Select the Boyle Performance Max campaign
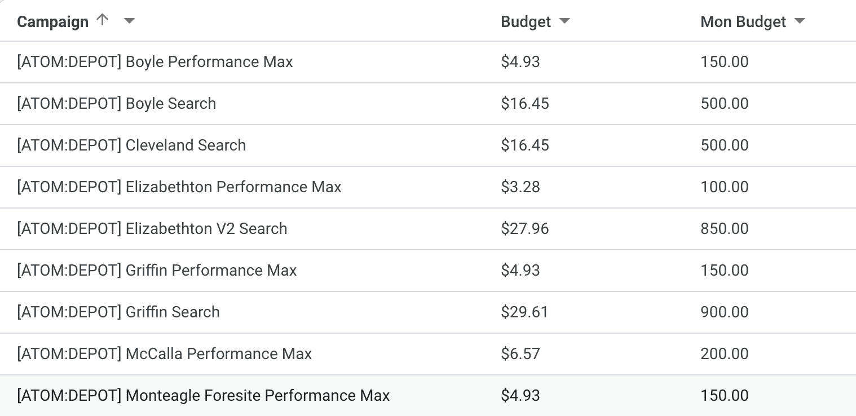 click(155, 62)
